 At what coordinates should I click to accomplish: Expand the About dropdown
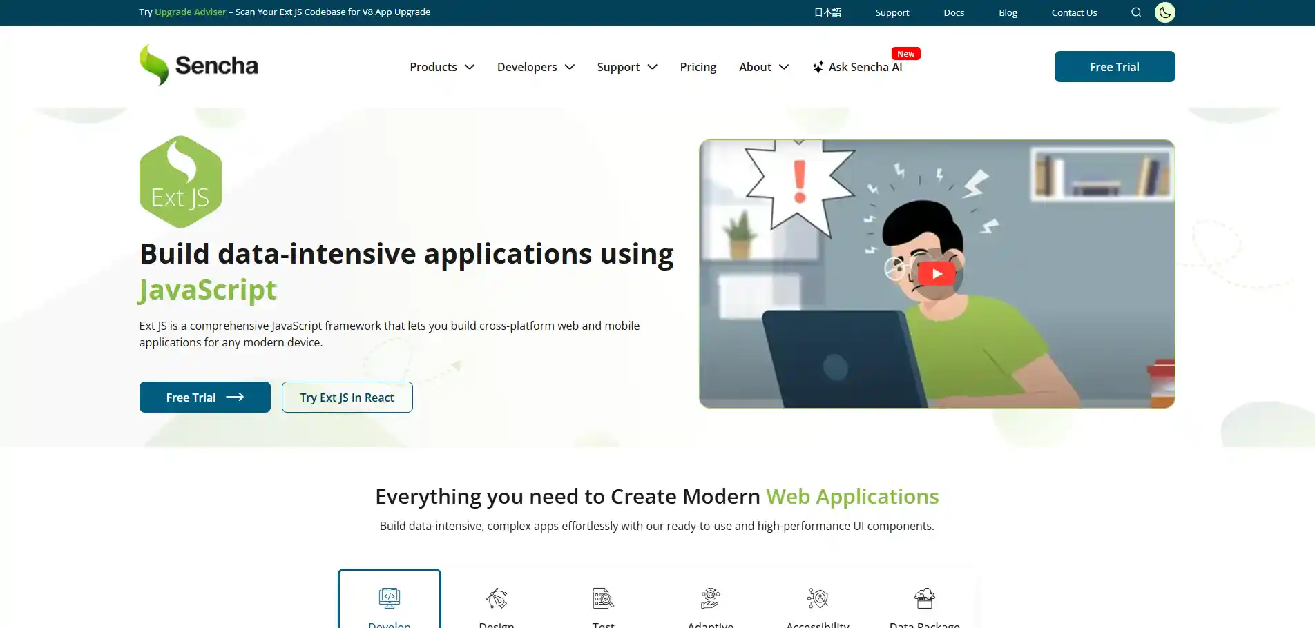click(764, 67)
